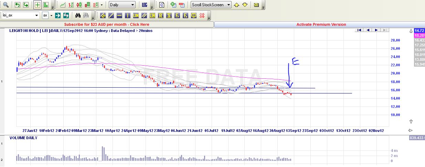Click the up arrow above price scale
The width and height of the screenshot is (425, 167).
[x=411, y=31]
